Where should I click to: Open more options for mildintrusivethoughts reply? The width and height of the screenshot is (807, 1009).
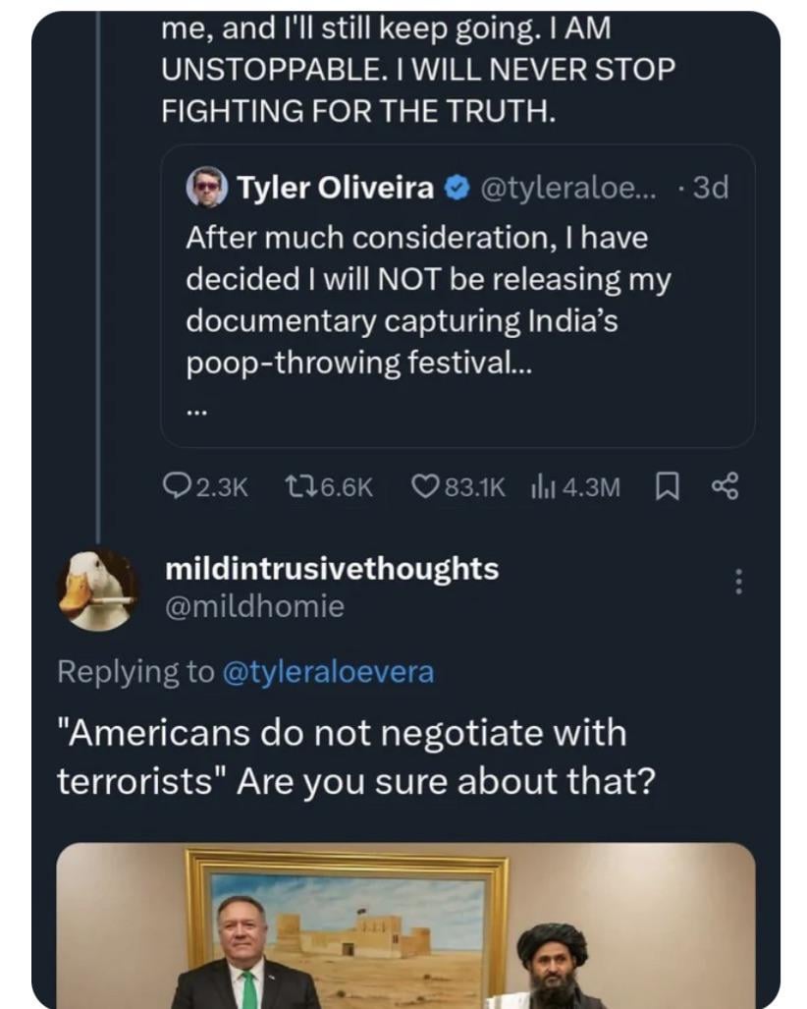pyautogui.click(x=738, y=583)
